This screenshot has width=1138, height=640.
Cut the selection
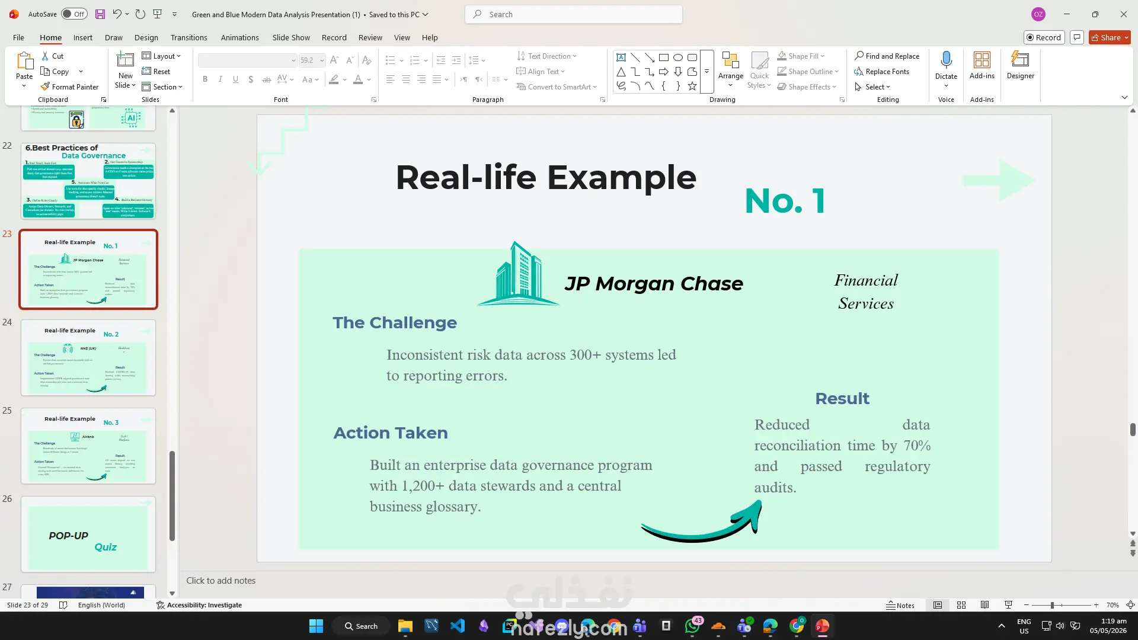tap(52, 56)
